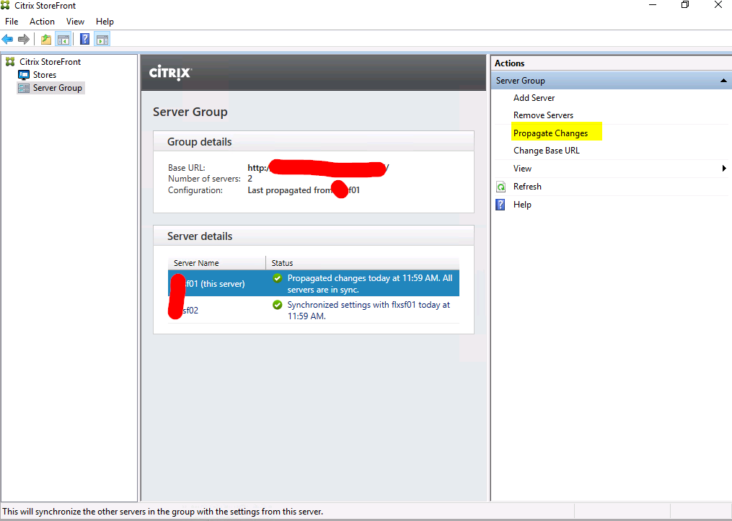The width and height of the screenshot is (732, 521).
Task: Open the View menu
Action: [75, 21]
